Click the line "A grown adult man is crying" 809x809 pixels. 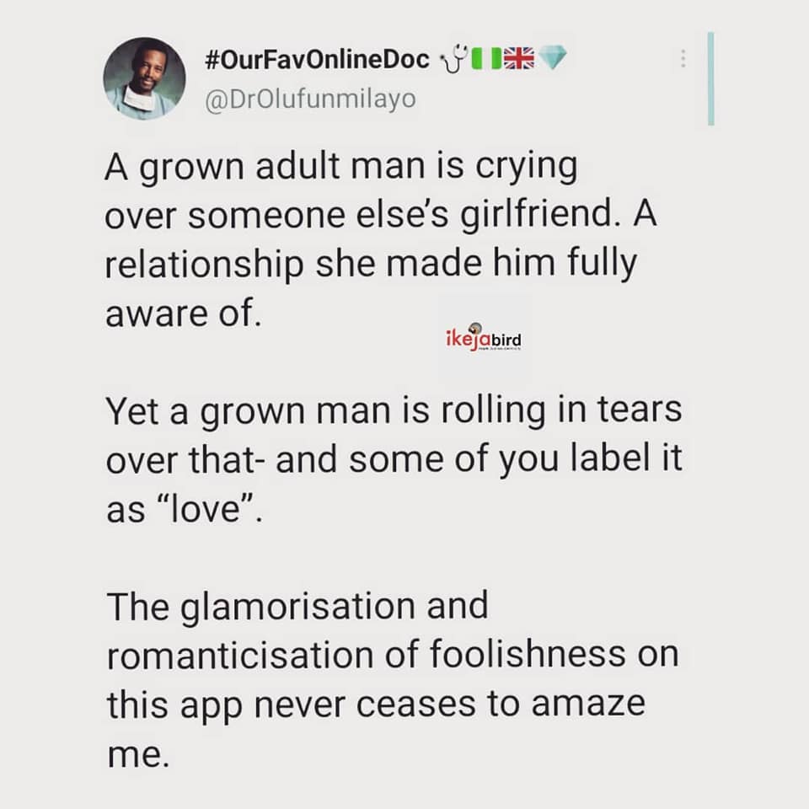[341, 167]
